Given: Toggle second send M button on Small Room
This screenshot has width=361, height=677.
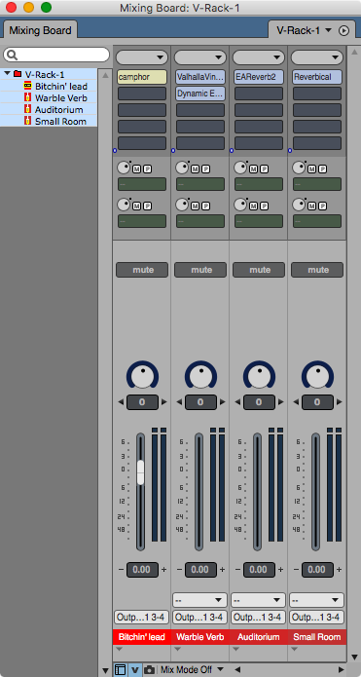Looking at the screenshot, I should tap(311, 206).
